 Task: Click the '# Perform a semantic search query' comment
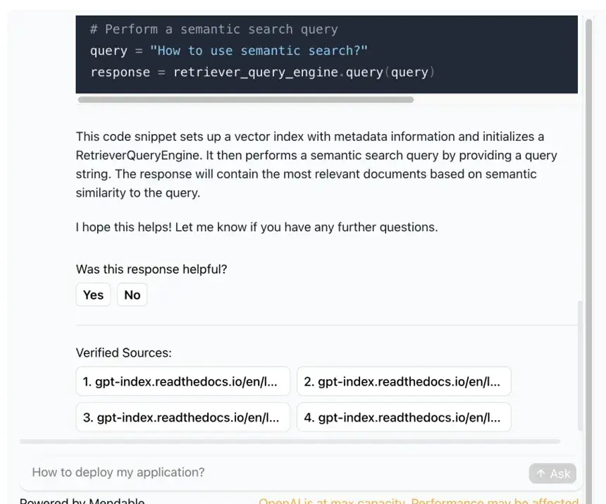point(214,30)
